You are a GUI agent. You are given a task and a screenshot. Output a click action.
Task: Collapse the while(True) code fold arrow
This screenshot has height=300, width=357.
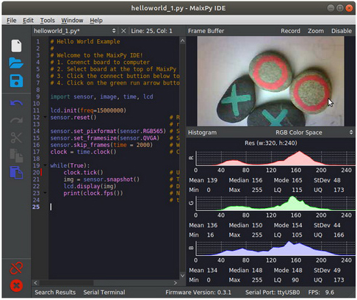(x=45, y=165)
